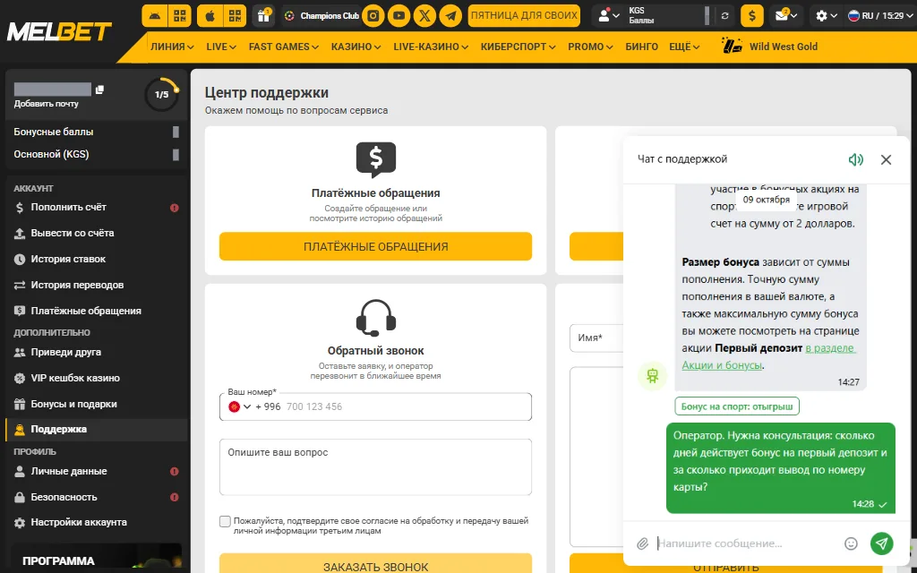Click the ПЯТНИЦА ДЛЯ СВОИХ button
The height and width of the screenshot is (573, 917).
[524, 16]
